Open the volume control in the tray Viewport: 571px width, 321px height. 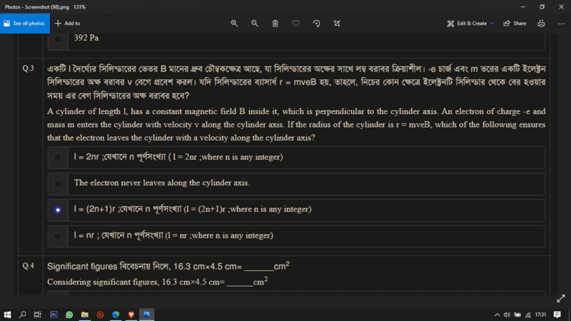[x=507, y=315]
